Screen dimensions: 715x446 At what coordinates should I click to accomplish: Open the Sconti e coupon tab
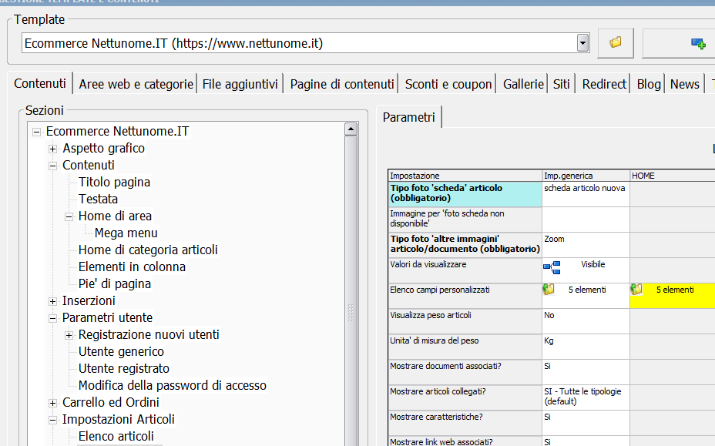[448, 85]
